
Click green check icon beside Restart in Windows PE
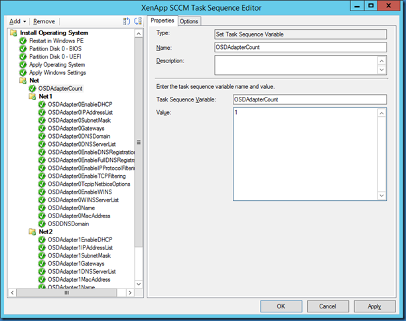click(23, 40)
